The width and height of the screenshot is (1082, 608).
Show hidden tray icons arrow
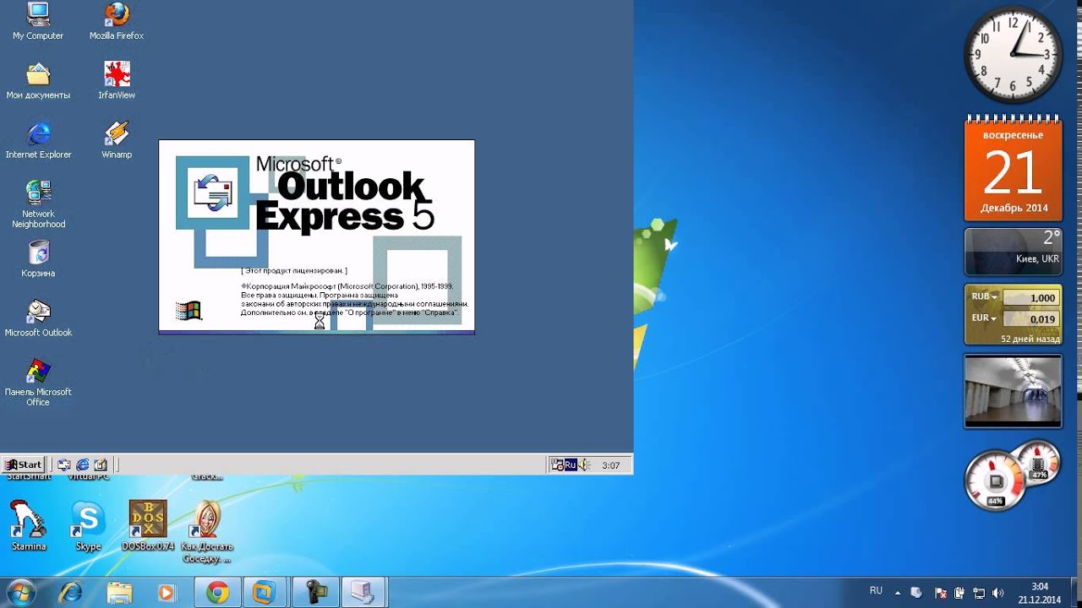point(896,593)
